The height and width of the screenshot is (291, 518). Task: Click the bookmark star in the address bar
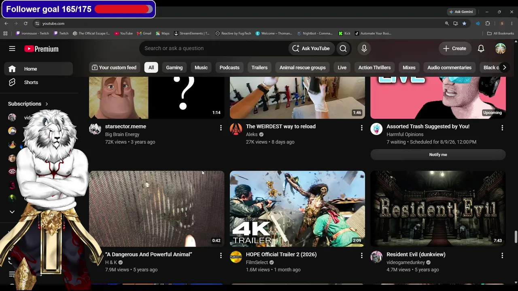(x=464, y=23)
